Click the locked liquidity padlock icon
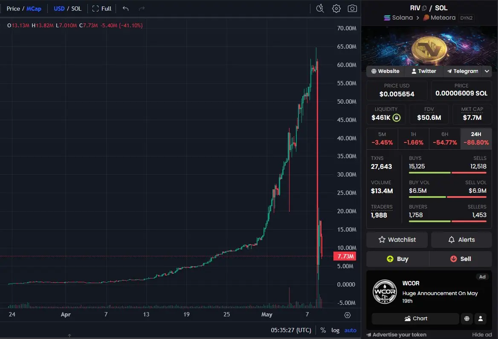The image size is (498, 339). click(397, 118)
